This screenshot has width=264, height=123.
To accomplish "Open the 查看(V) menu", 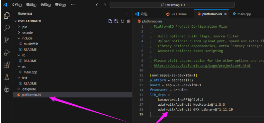I will pyautogui.click(x=60, y=5).
